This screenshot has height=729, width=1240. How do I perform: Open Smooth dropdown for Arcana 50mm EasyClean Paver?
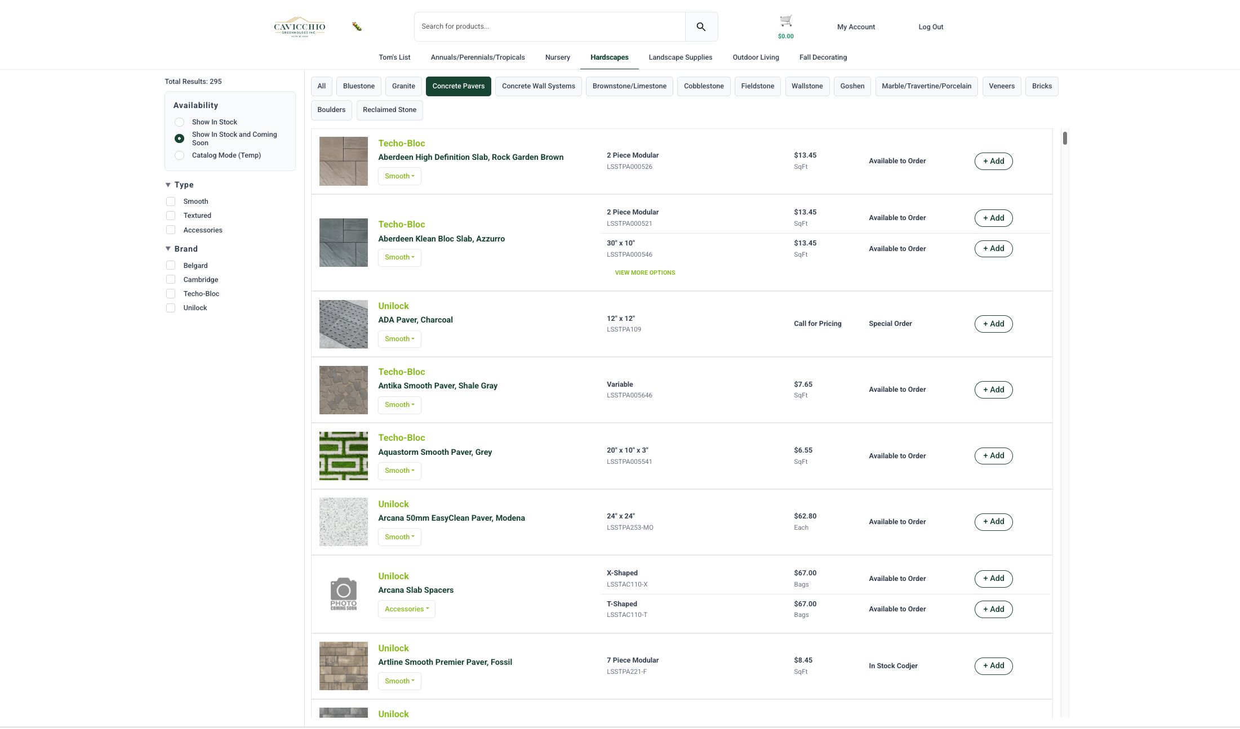(x=399, y=537)
